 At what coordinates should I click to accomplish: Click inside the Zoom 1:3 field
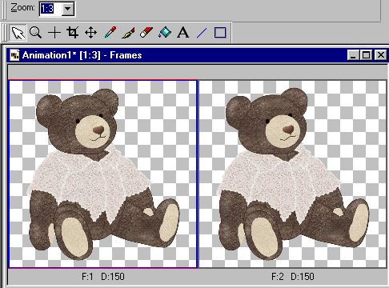[50, 9]
